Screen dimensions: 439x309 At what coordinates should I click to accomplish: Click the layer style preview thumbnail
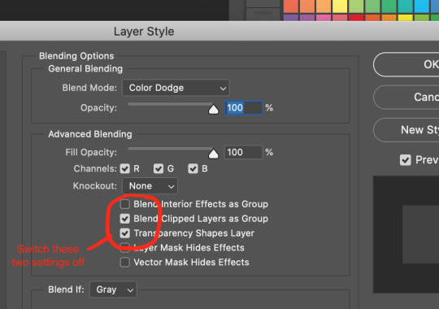coord(406,234)
